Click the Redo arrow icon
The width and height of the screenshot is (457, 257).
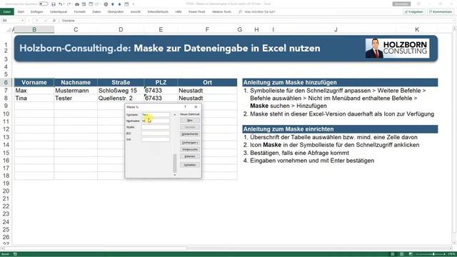[69, 4]
